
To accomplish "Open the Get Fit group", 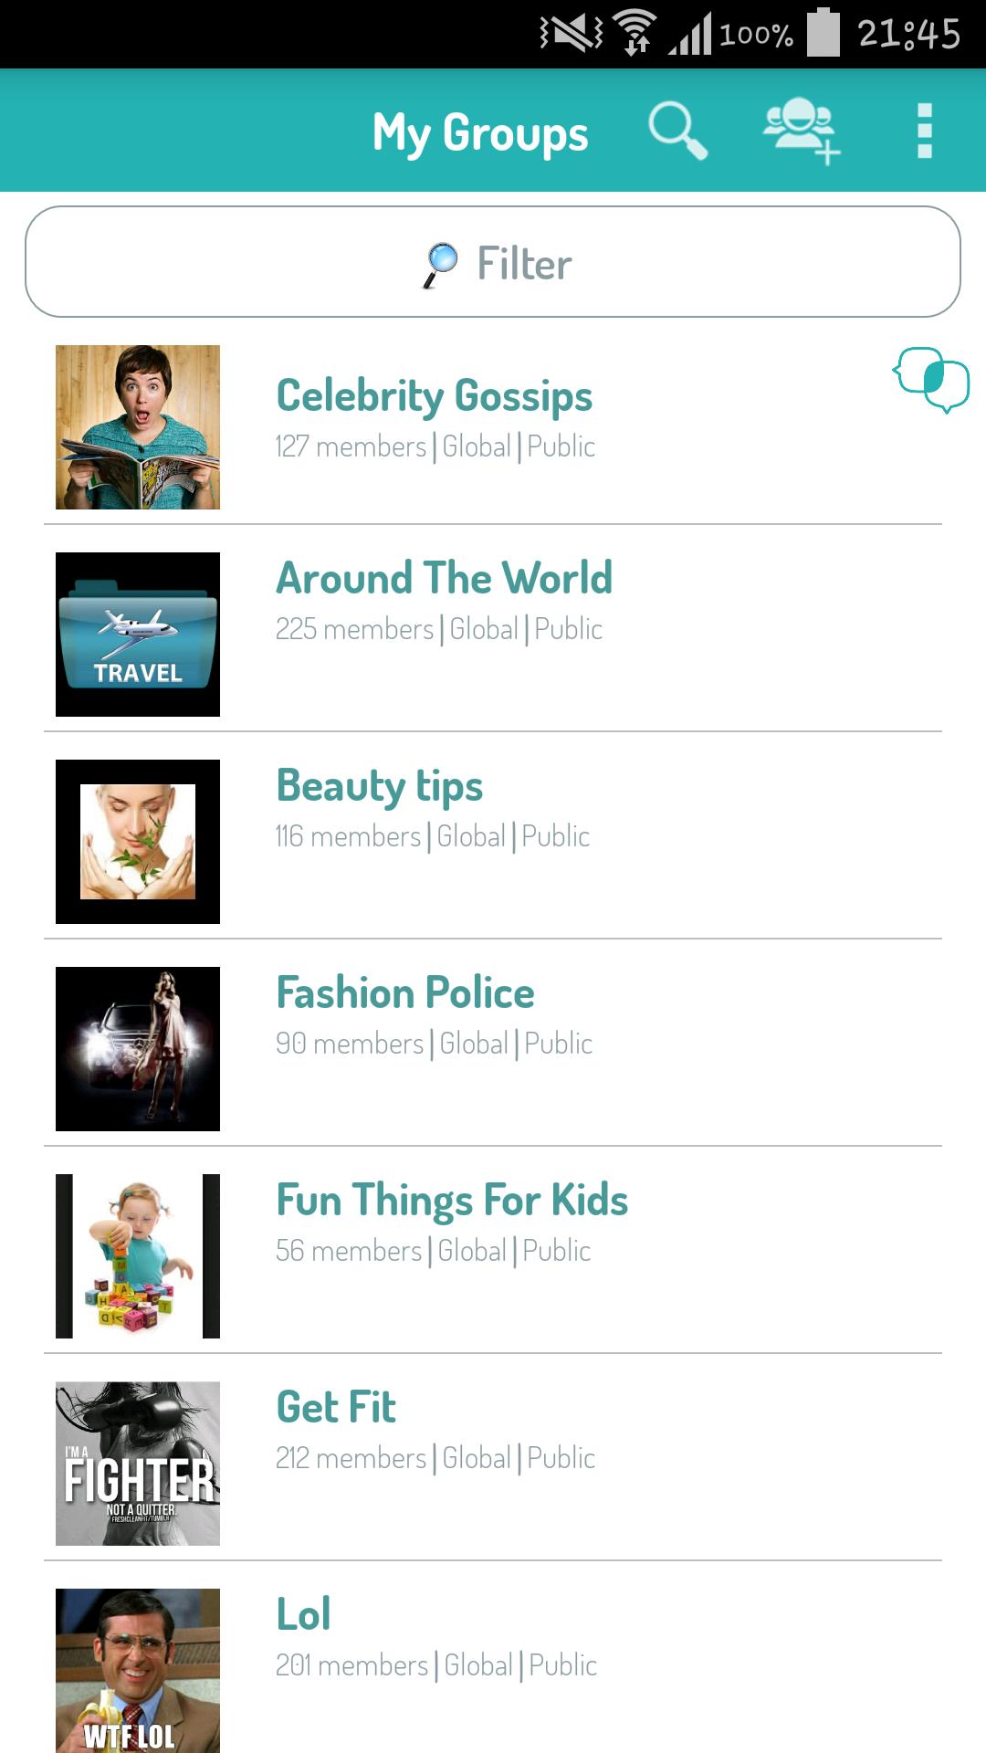I will 336,1408.
